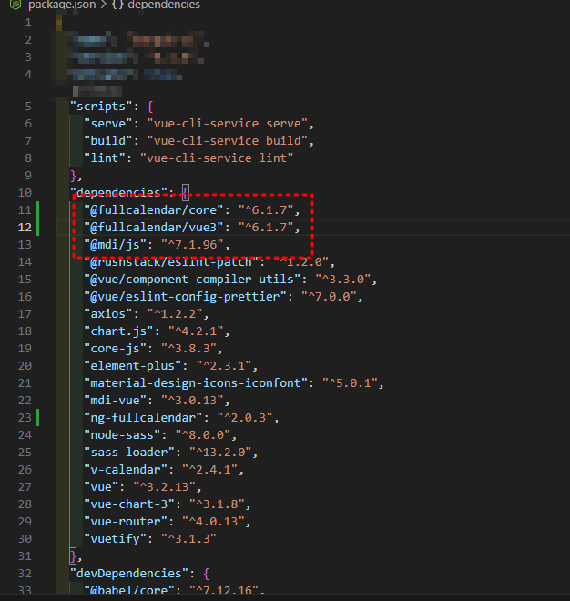570x601 pixels.
Task: Click version "^3.2.13" of vue
Action: tap(165, 487)
